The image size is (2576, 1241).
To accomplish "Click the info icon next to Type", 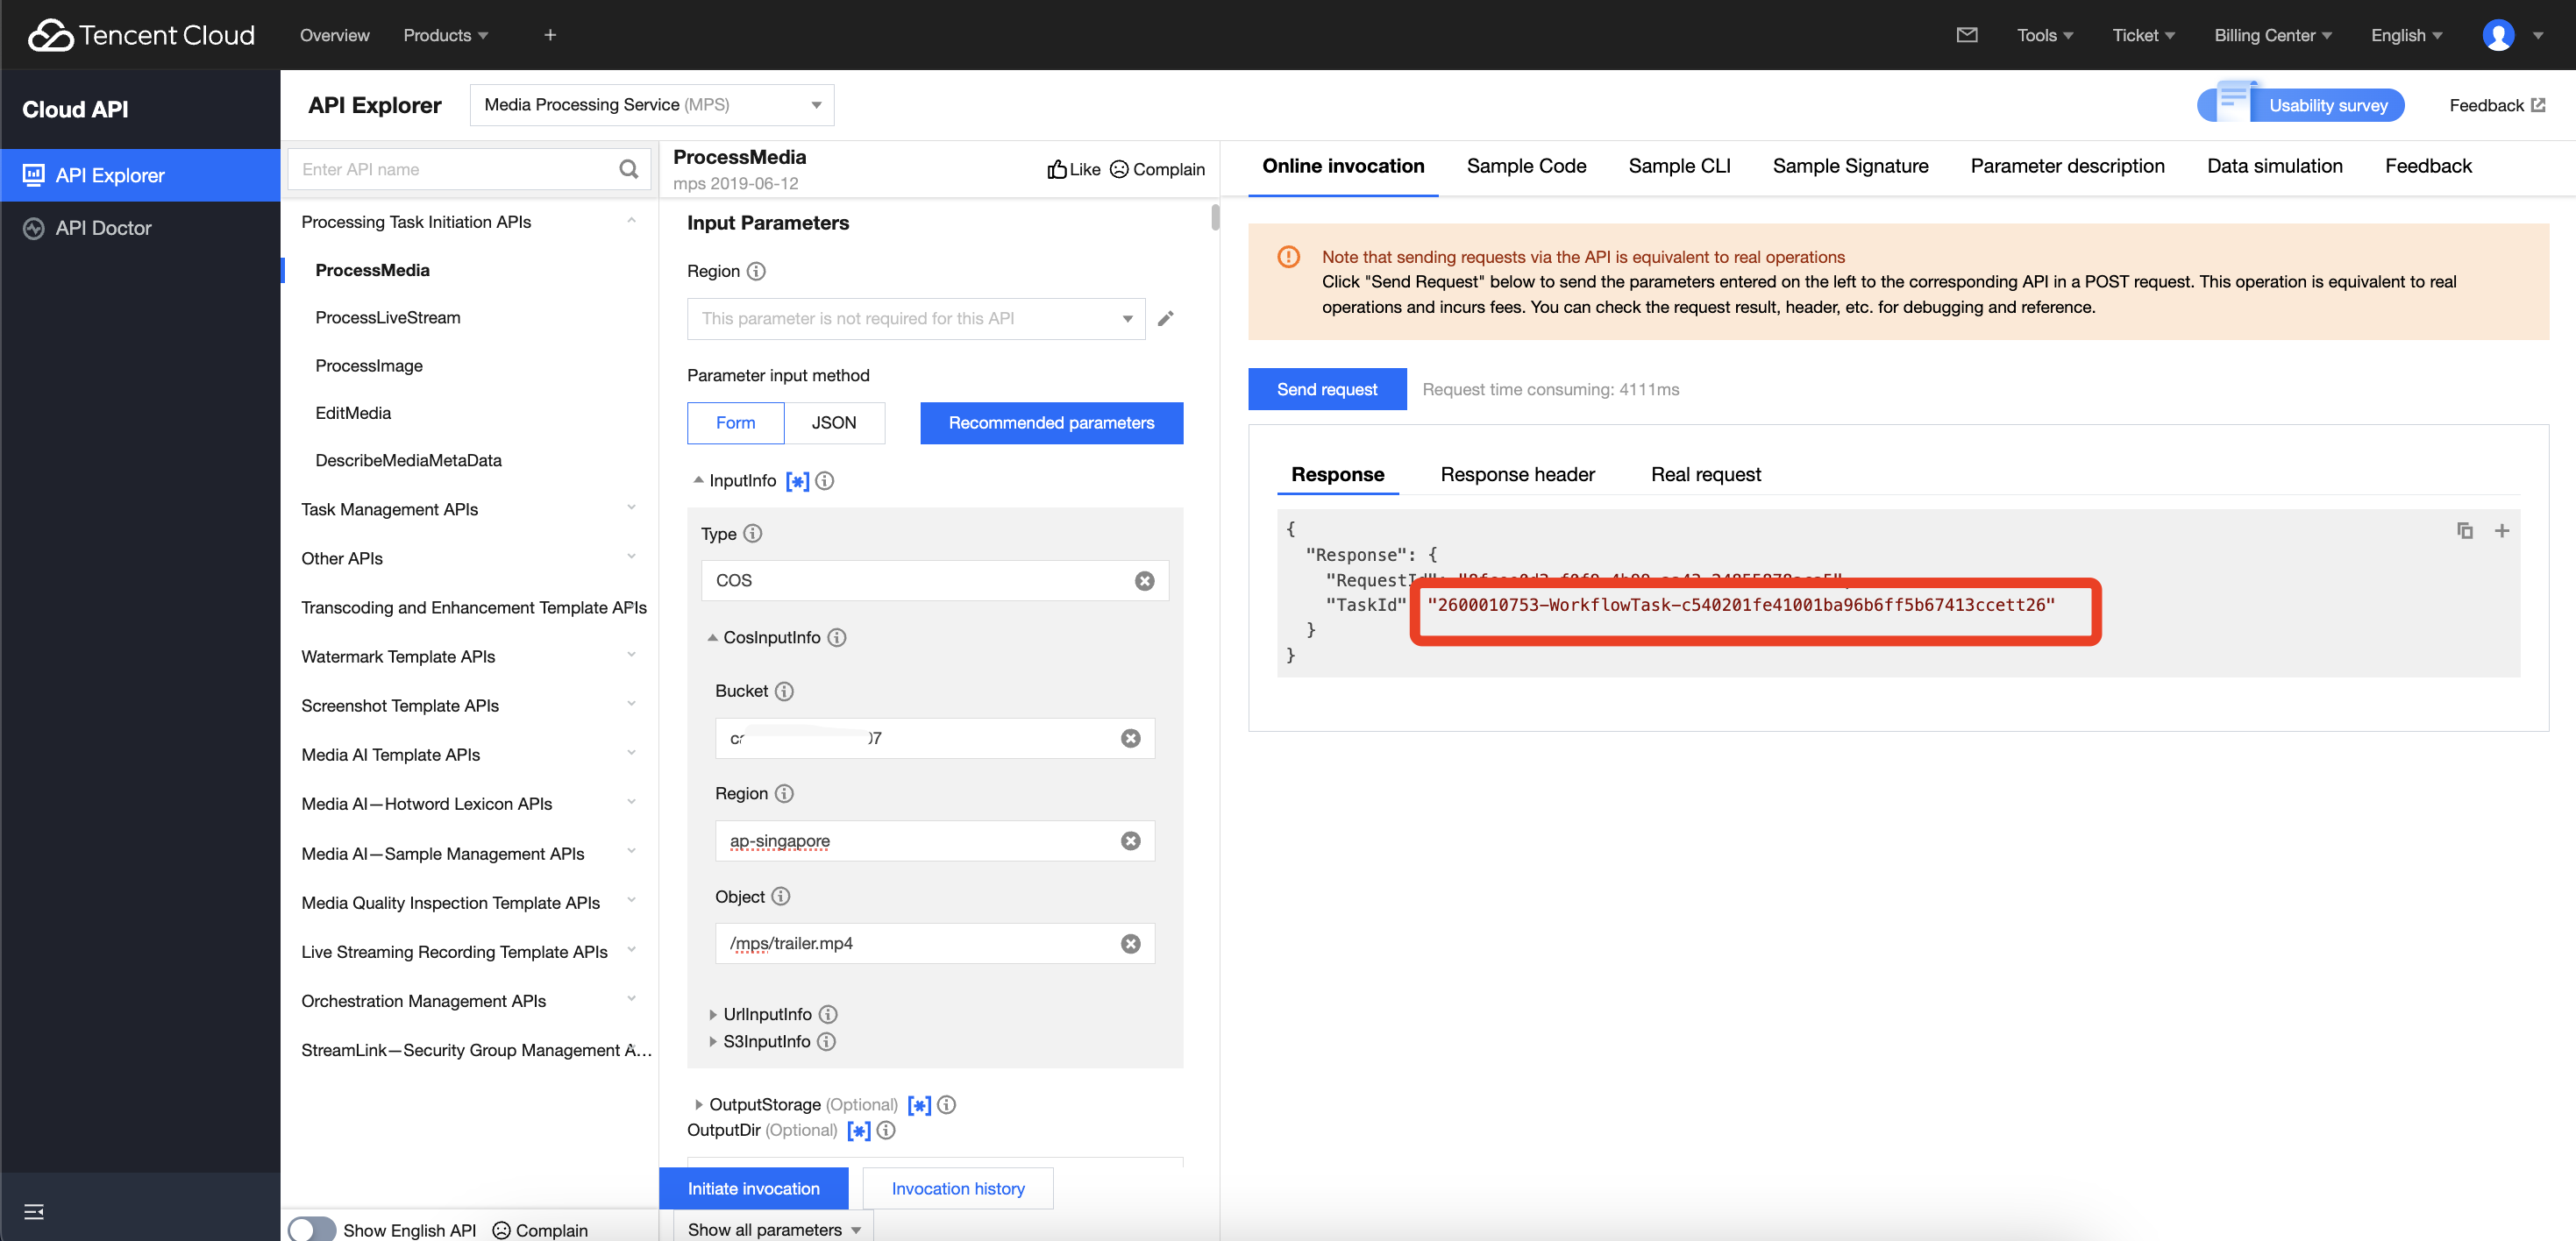I will (753, 534).
